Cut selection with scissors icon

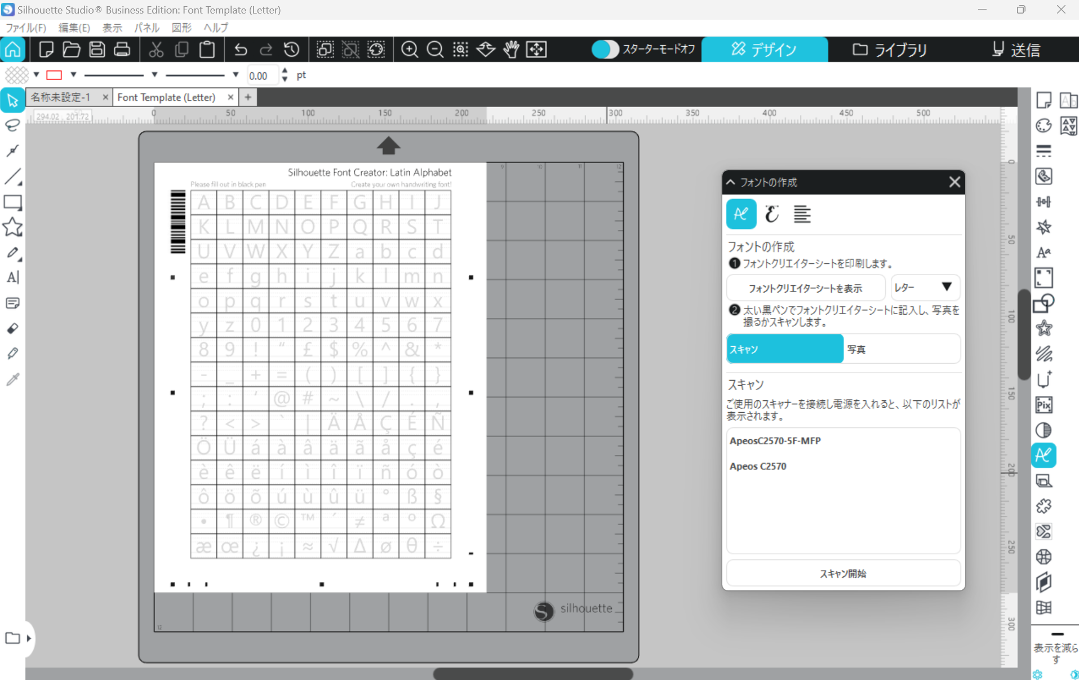[x=156, y=50]
